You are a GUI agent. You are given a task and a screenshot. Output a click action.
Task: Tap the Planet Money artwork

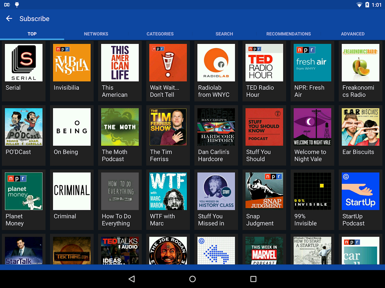[24, 191]
